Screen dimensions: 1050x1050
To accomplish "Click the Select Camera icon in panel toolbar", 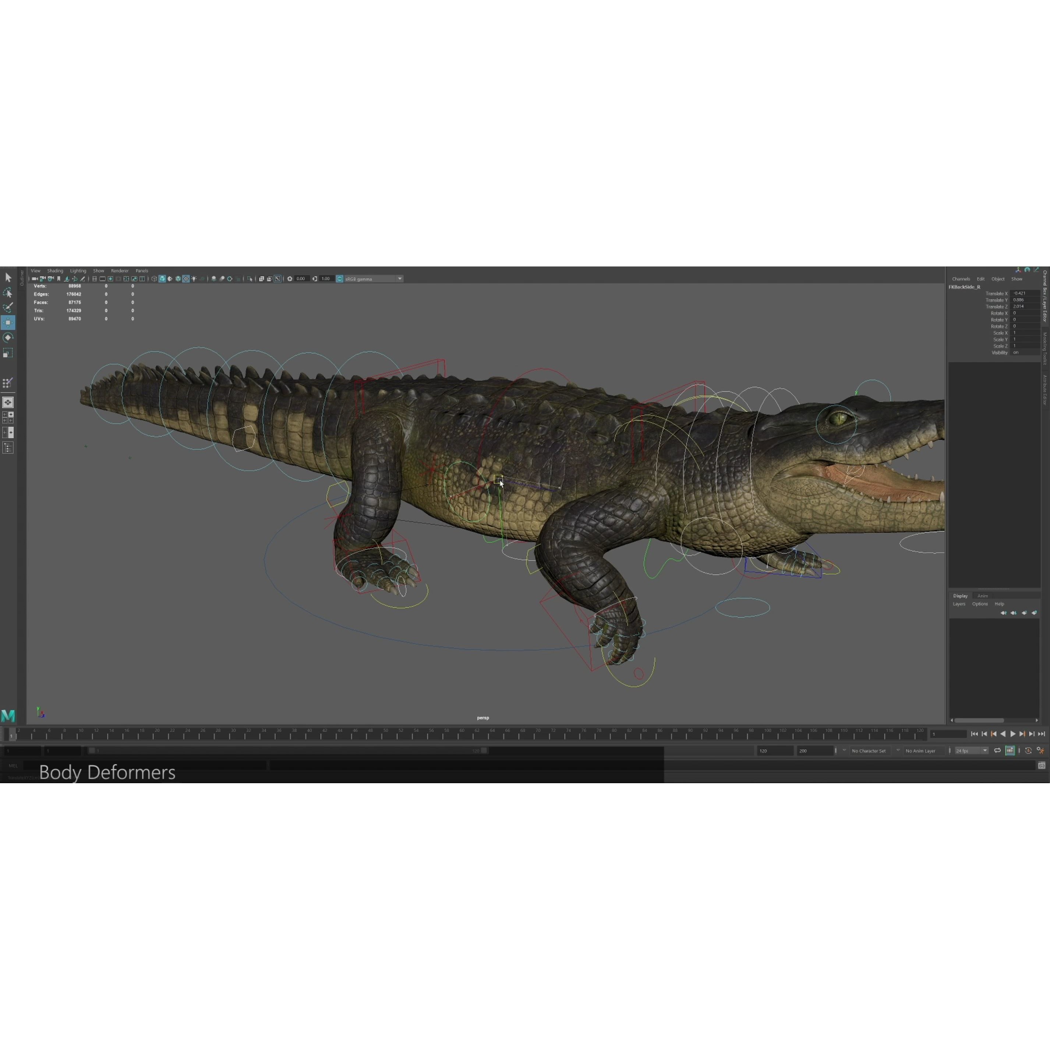I will pyautogui.click(x=35, y=279).
